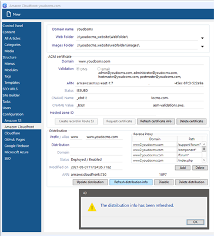Click the certificate ARN value
This screenshot has width=214, height=236.
point(140,83)
